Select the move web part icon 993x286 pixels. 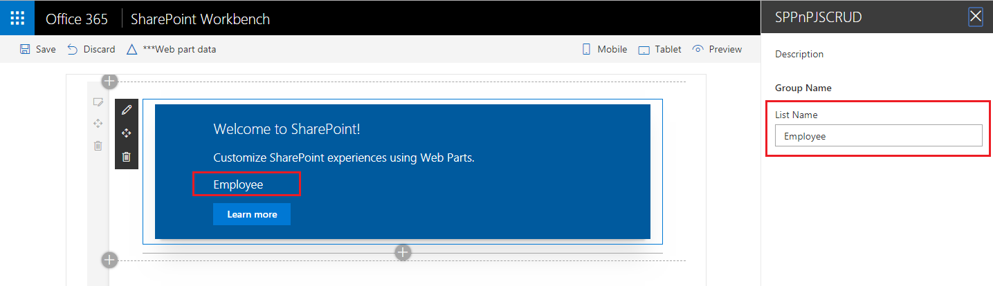pyautogui.click(x=126, y=133)
